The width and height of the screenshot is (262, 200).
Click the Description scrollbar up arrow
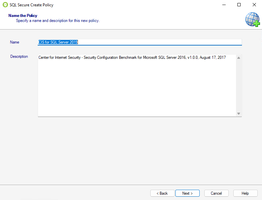click(x=239, y=58)
